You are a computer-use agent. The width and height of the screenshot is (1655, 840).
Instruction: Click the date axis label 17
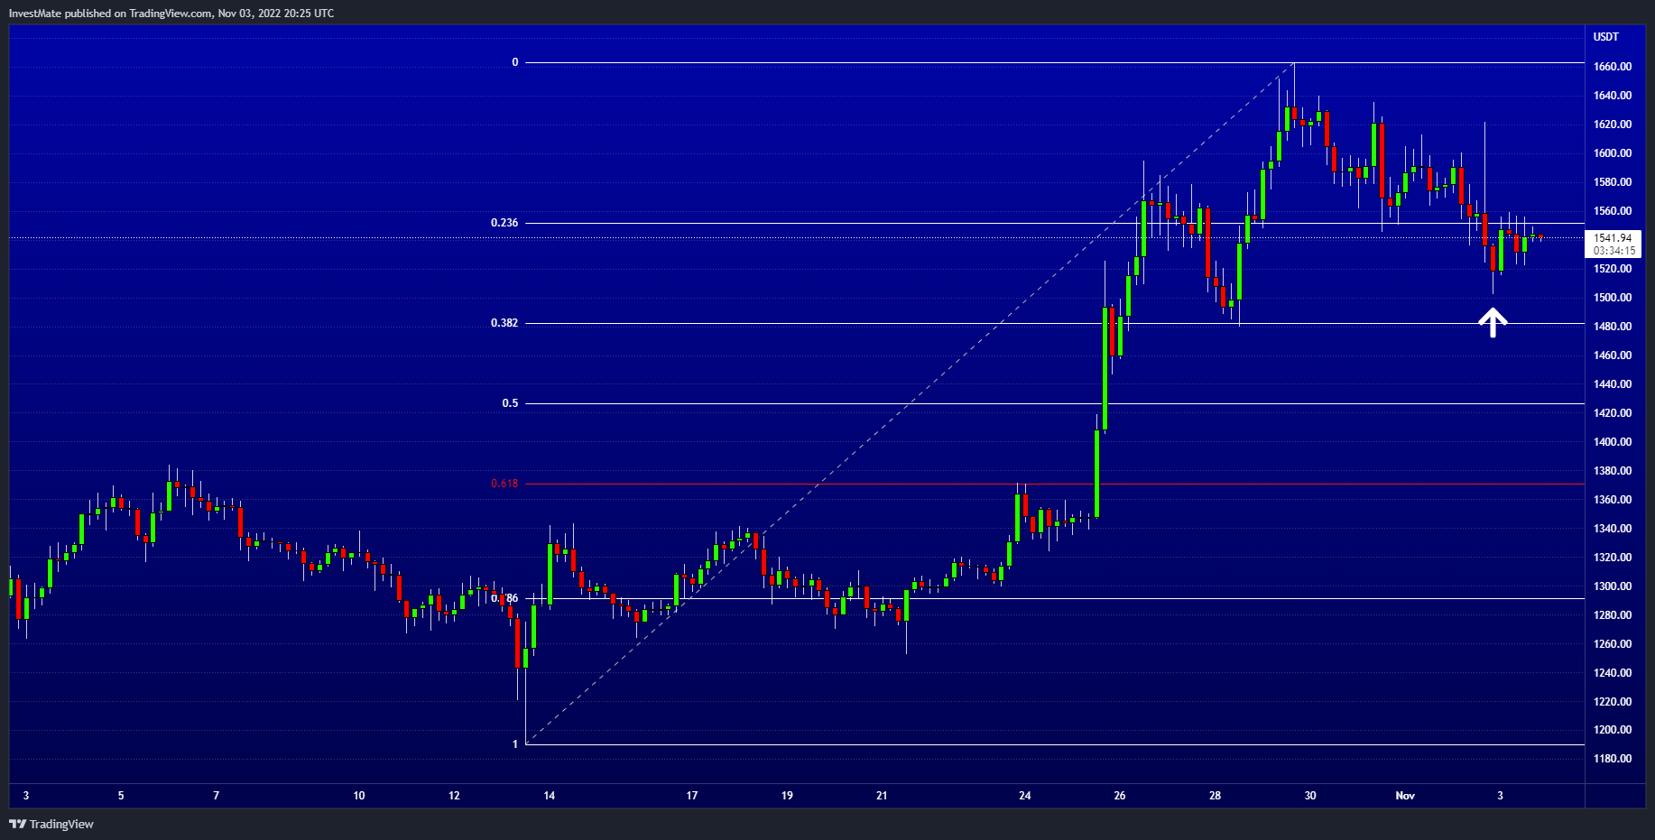pos(692,796)
